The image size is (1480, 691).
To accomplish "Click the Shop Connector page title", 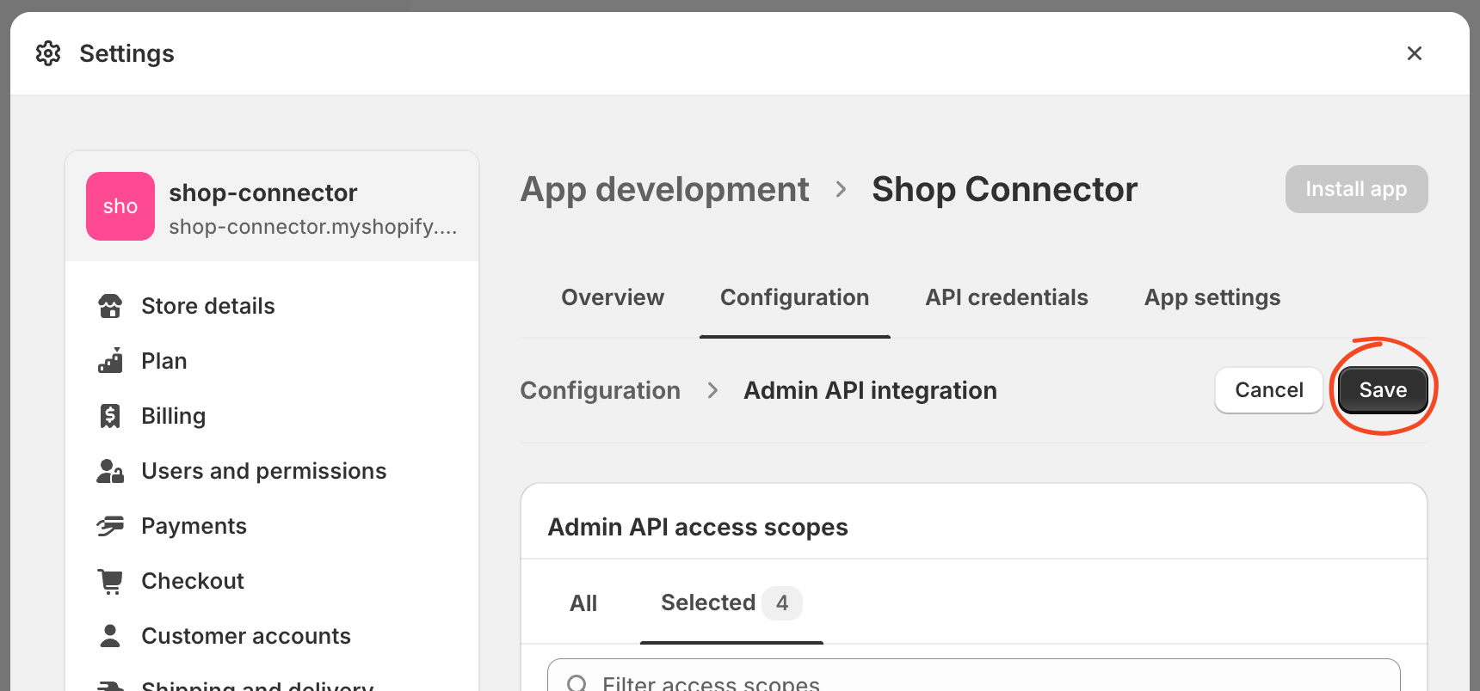I will click(x=1004, y=189).
